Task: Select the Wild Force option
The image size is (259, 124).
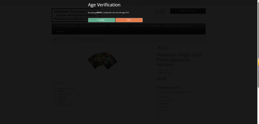Action: click(158, 97)
